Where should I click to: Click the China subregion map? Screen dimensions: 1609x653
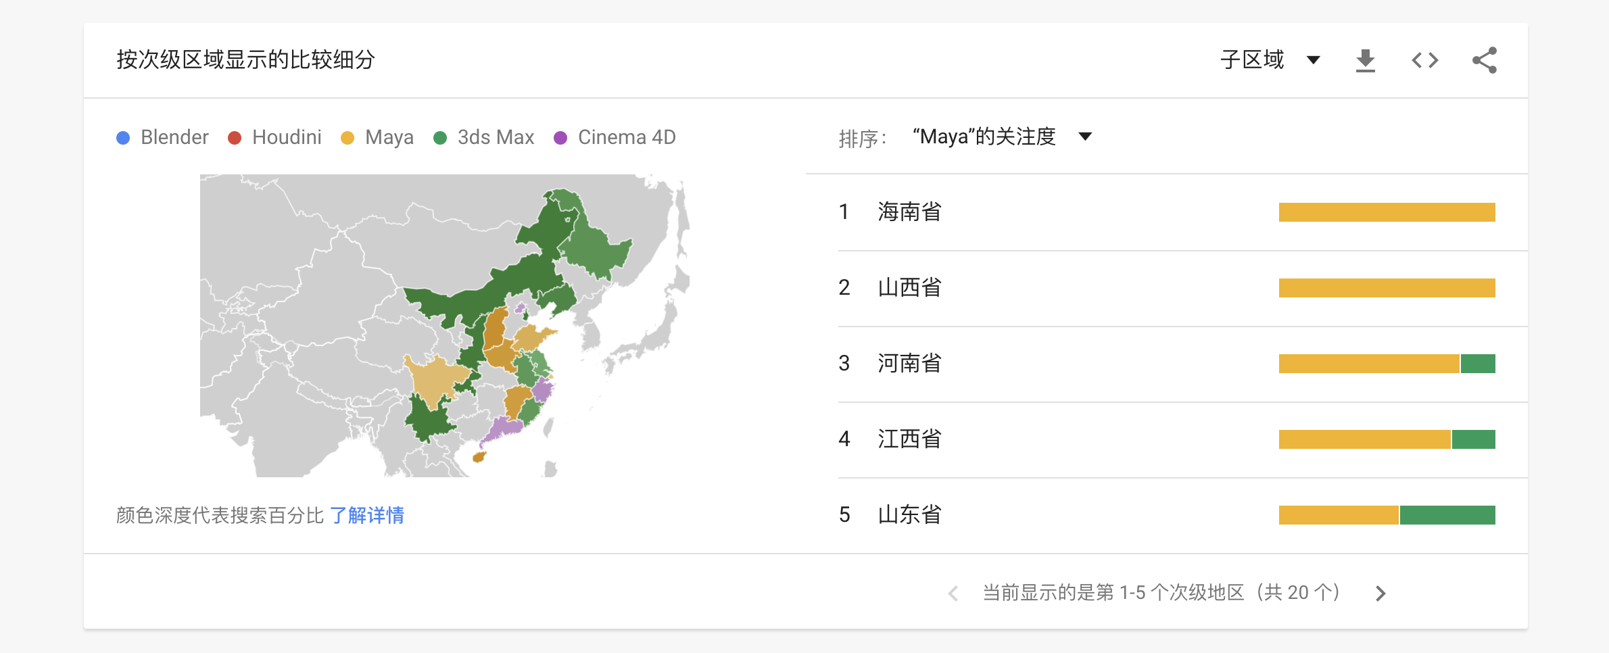coord(445,326)
